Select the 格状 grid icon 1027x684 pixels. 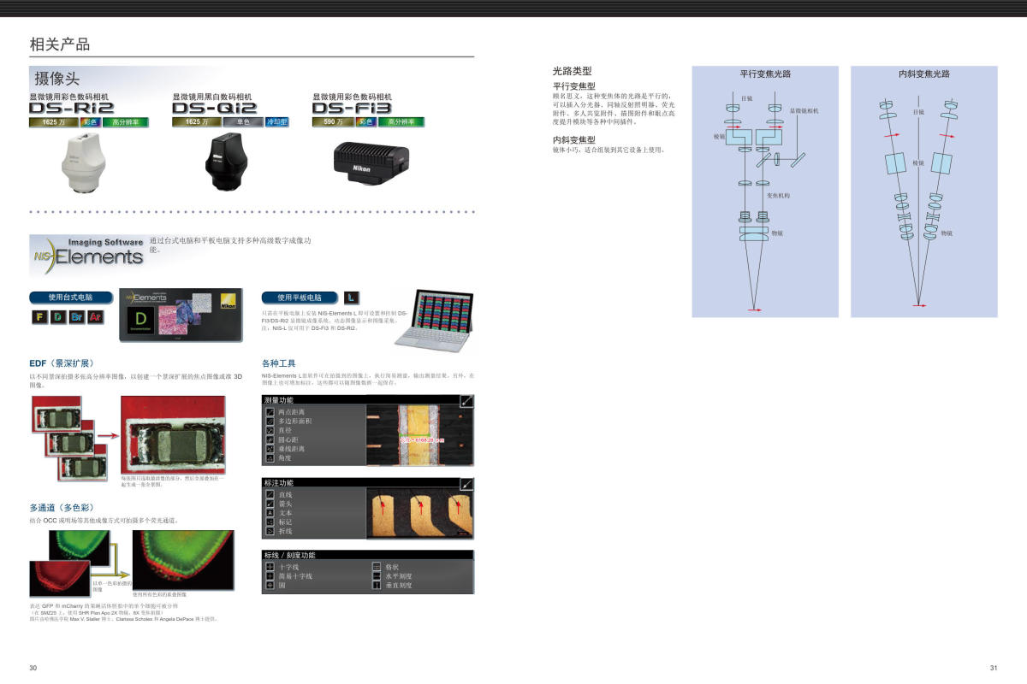(x=377, y=567)
